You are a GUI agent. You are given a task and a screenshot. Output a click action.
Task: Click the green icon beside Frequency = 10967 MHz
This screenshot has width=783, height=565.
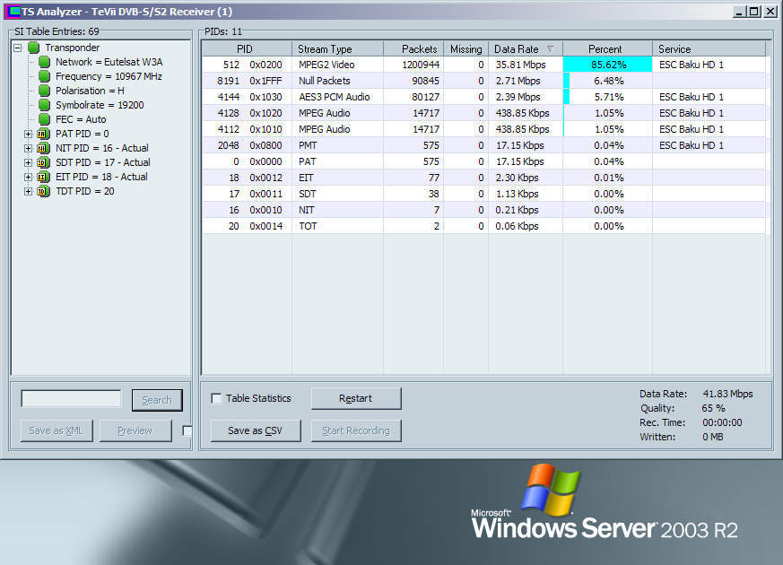(45, 76)
